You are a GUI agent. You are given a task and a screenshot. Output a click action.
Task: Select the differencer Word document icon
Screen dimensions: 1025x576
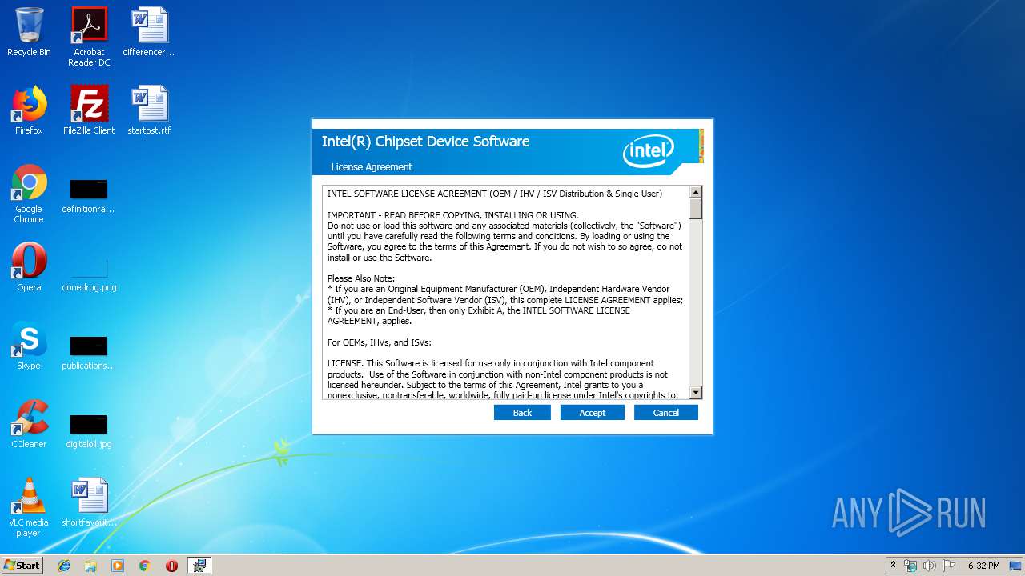point(149,32)
